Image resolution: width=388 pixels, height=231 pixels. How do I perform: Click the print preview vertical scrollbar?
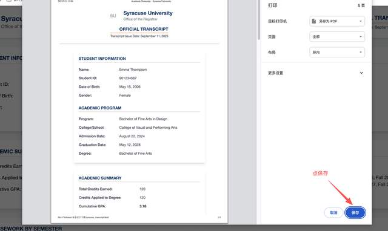259,20
